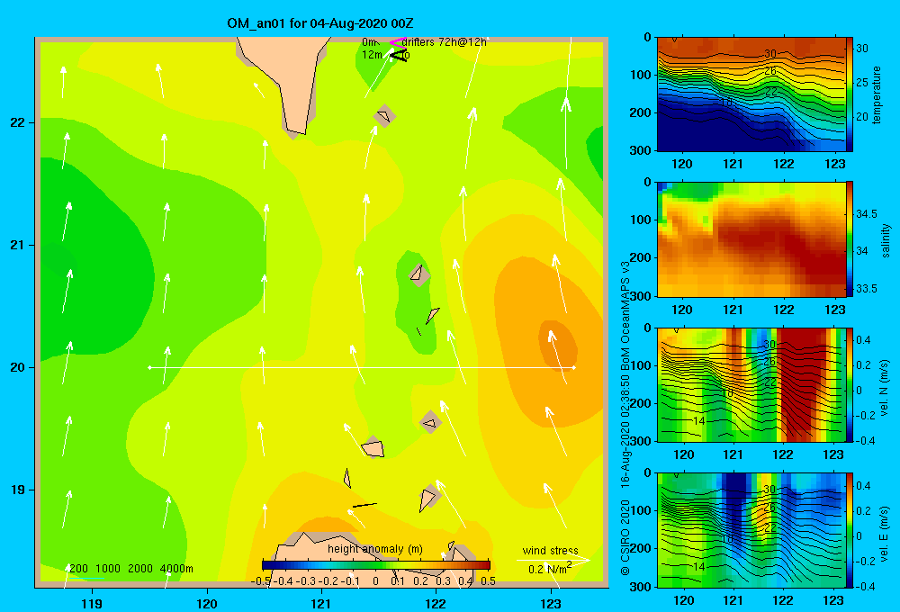Click the '25' temperature color bar tick
The width and height of the screenshot is (900, 612).
point(862,83)
